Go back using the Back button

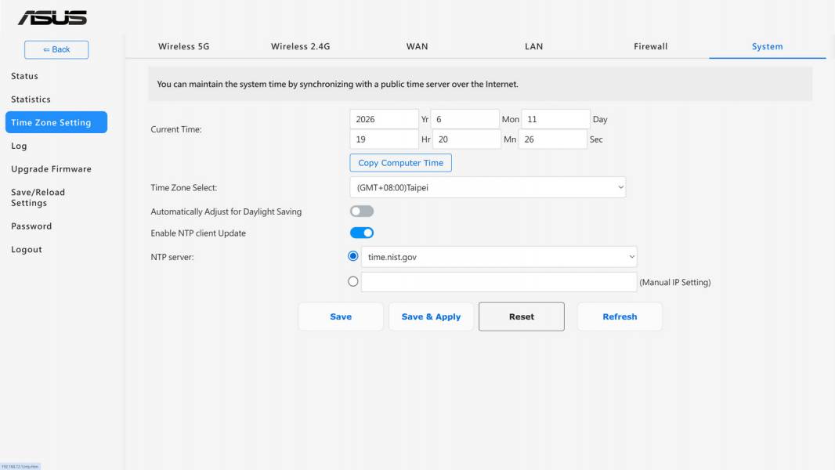click(56, 49)
